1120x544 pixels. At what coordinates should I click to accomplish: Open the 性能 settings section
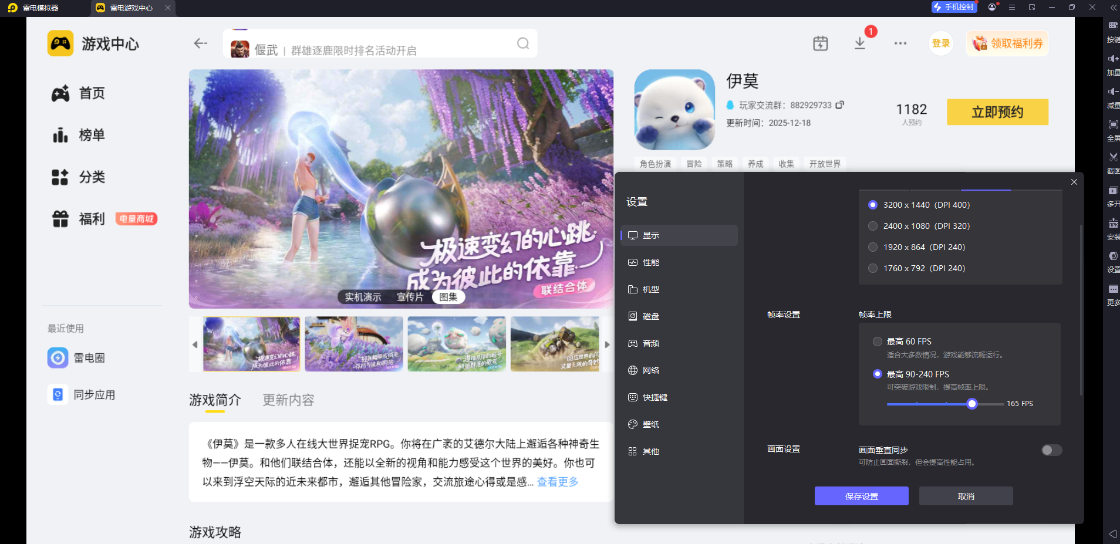(679, 262)
